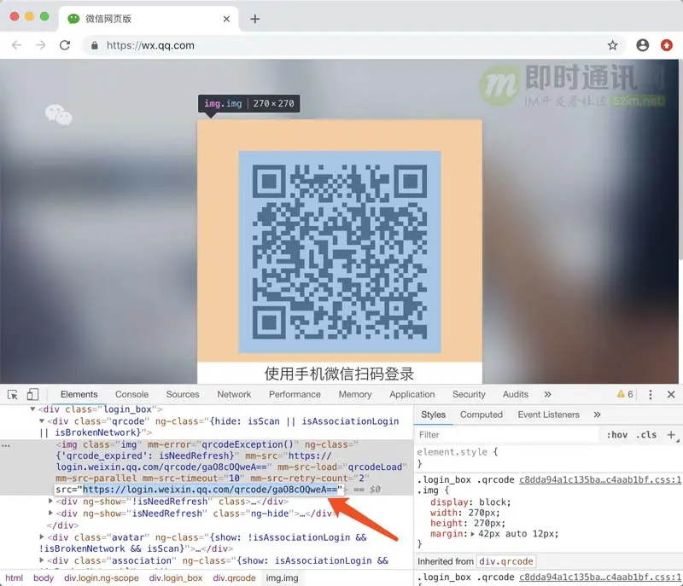Open a new browser tab

tap(254, 19)
